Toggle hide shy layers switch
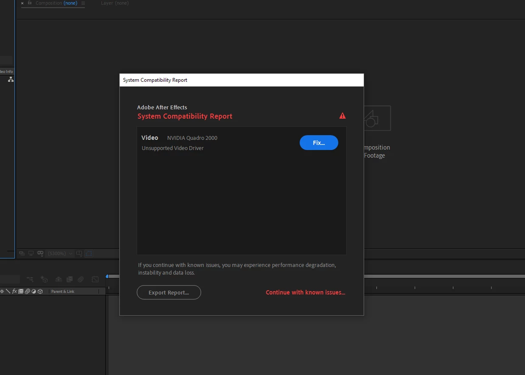525x375 pixels. tap(59, 279)
